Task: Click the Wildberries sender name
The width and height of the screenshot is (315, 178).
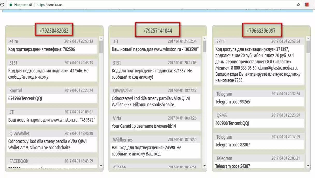Action: [x=123, y=140]
